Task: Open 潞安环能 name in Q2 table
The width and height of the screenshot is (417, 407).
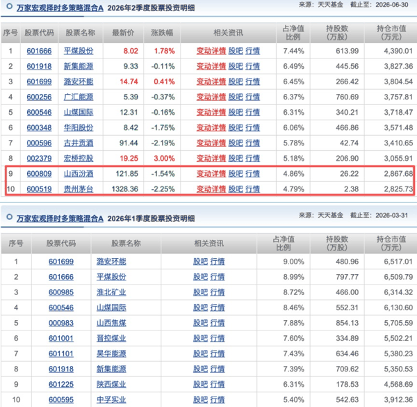Action: [79, 81]
